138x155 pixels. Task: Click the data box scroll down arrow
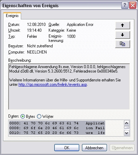tap(127, 133)
